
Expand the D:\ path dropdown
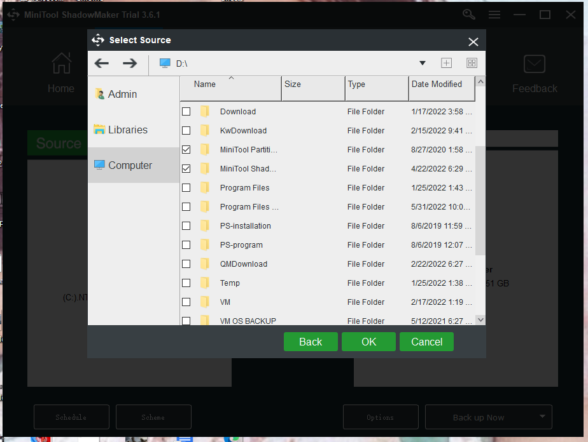pos(423,63)
